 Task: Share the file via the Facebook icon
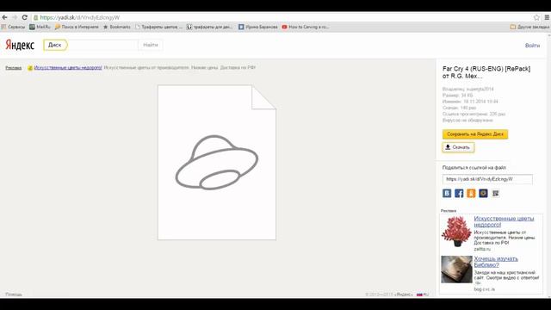tap(459, 193)
